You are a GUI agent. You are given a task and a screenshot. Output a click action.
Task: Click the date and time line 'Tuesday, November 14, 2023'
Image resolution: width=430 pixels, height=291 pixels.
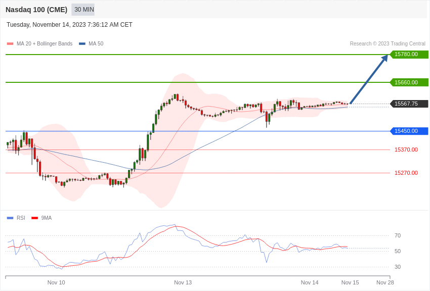point(69,25)
